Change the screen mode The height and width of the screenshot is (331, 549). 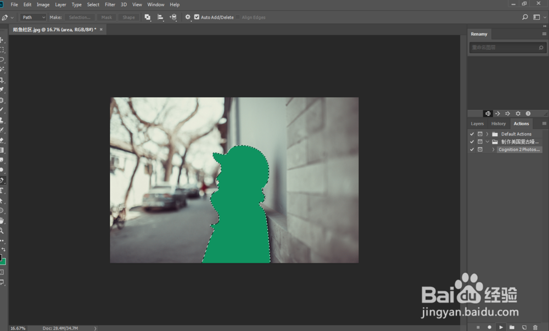(2, 282)
